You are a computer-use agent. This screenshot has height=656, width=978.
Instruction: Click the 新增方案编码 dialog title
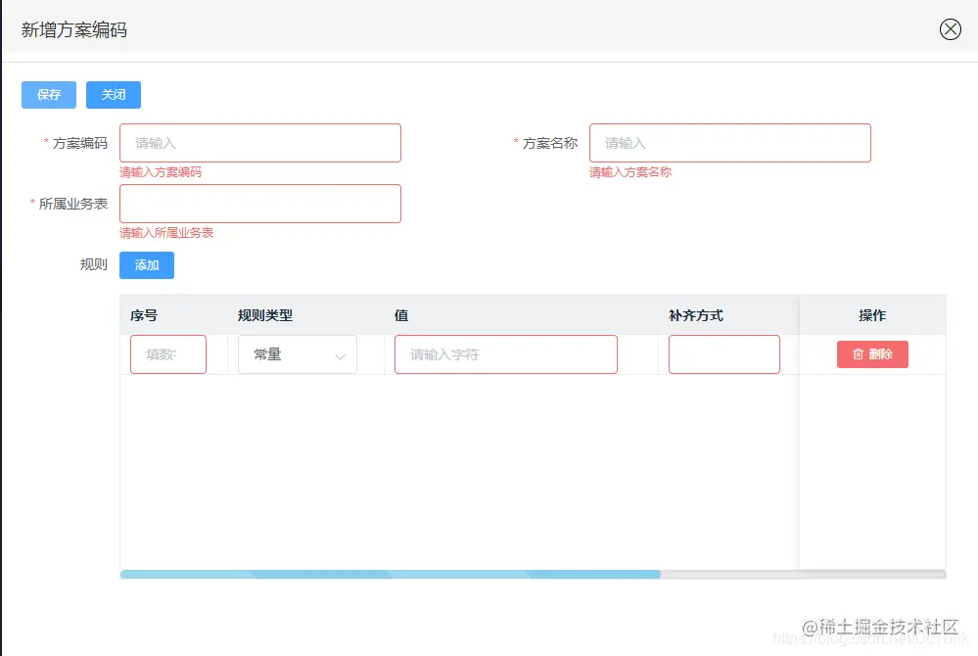(x=74, y=30)
